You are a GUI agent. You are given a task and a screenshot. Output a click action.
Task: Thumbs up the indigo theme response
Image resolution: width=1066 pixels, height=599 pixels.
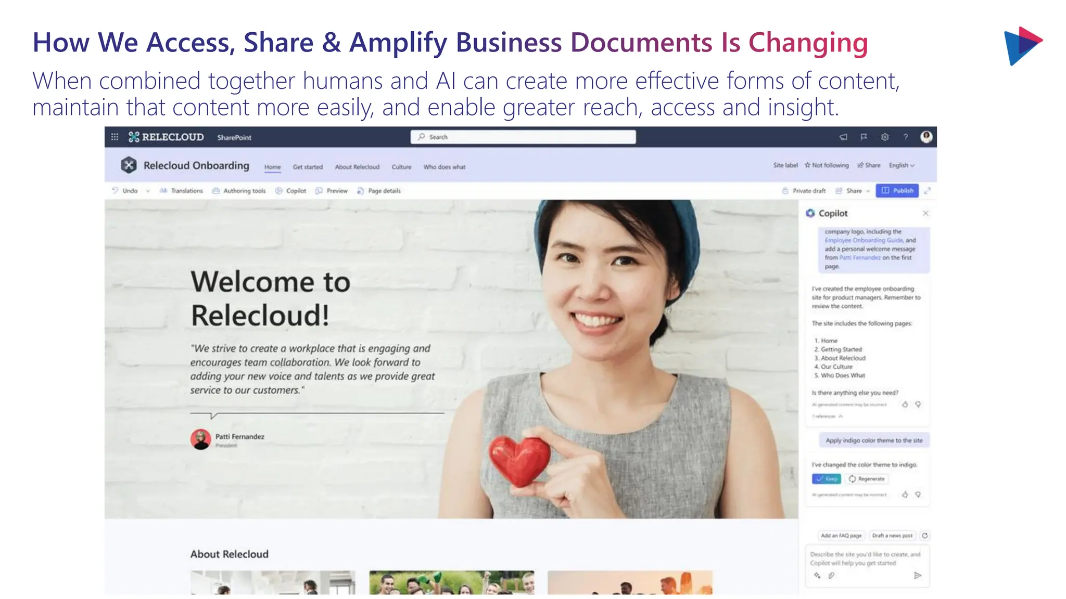point(905,494)
